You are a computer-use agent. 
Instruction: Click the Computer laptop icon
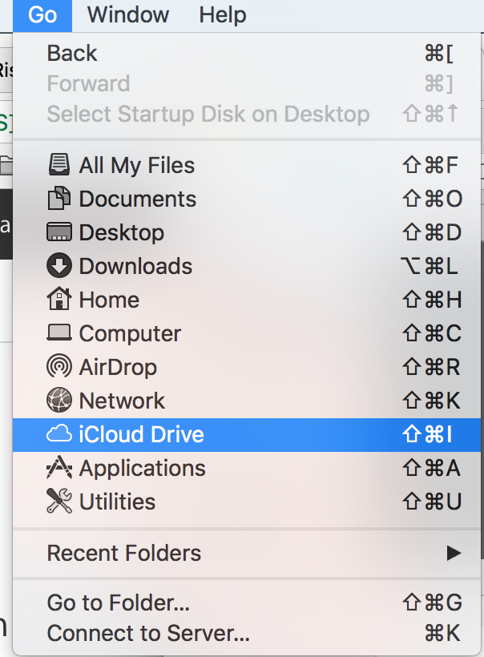(59, 333)
